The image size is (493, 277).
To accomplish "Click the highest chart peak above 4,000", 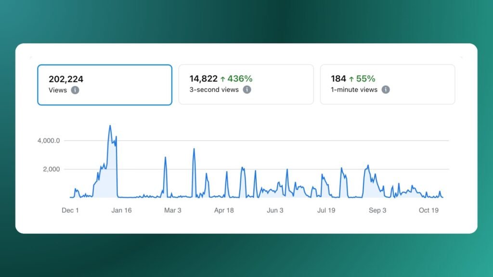I will [x=110, y=126].
